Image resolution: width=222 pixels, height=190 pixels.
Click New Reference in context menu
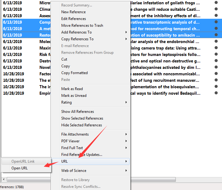pos(73,12)
